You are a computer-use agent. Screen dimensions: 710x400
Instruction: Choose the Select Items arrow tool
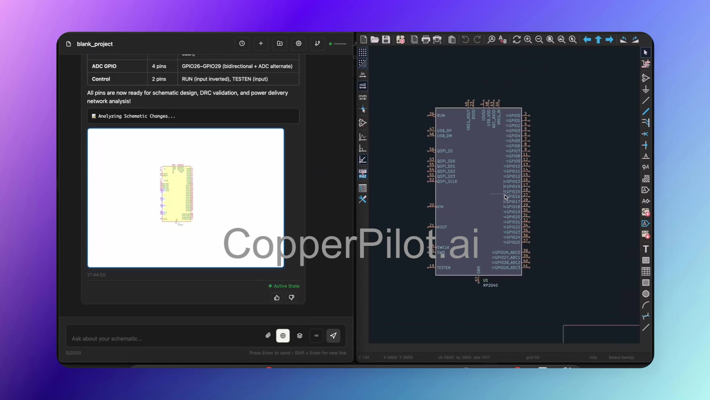[646, 52]
